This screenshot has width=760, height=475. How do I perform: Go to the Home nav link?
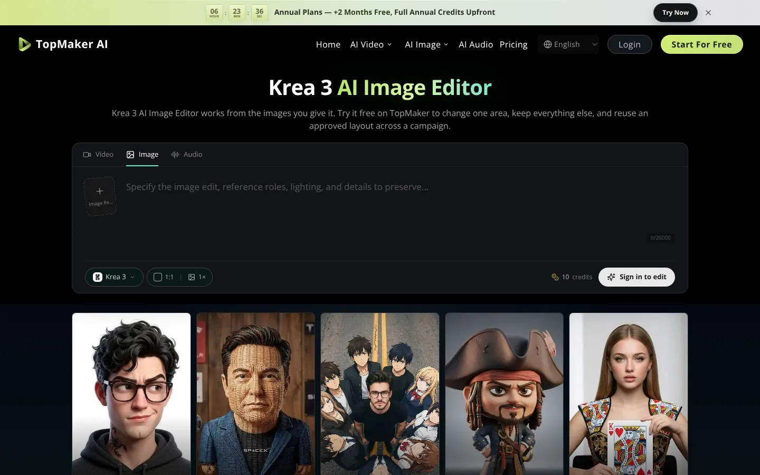click(328, 44)
